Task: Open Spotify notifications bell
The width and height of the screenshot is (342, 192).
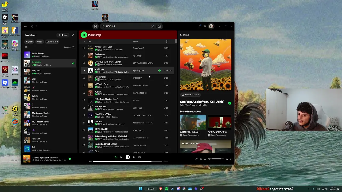Action: pyautogui.click(x=199, y=26)
